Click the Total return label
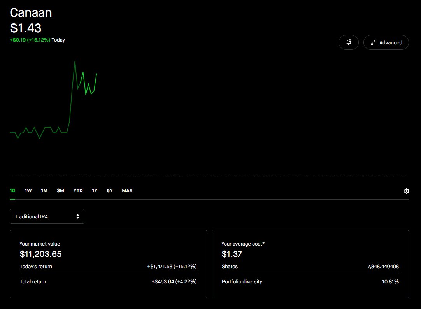The image size is (421, 309). 33,281
